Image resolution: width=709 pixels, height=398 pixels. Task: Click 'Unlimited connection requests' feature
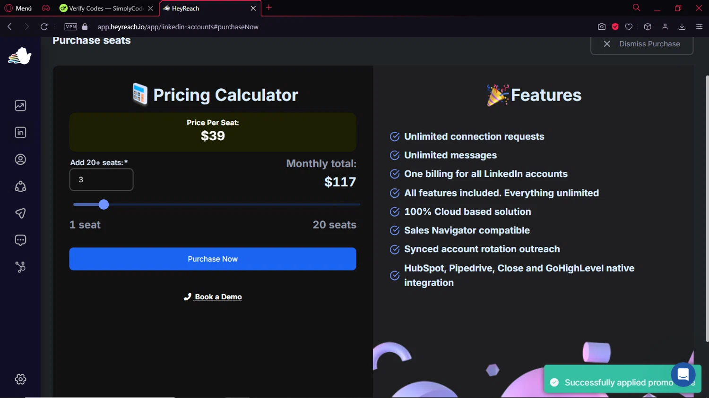[474, 136]
